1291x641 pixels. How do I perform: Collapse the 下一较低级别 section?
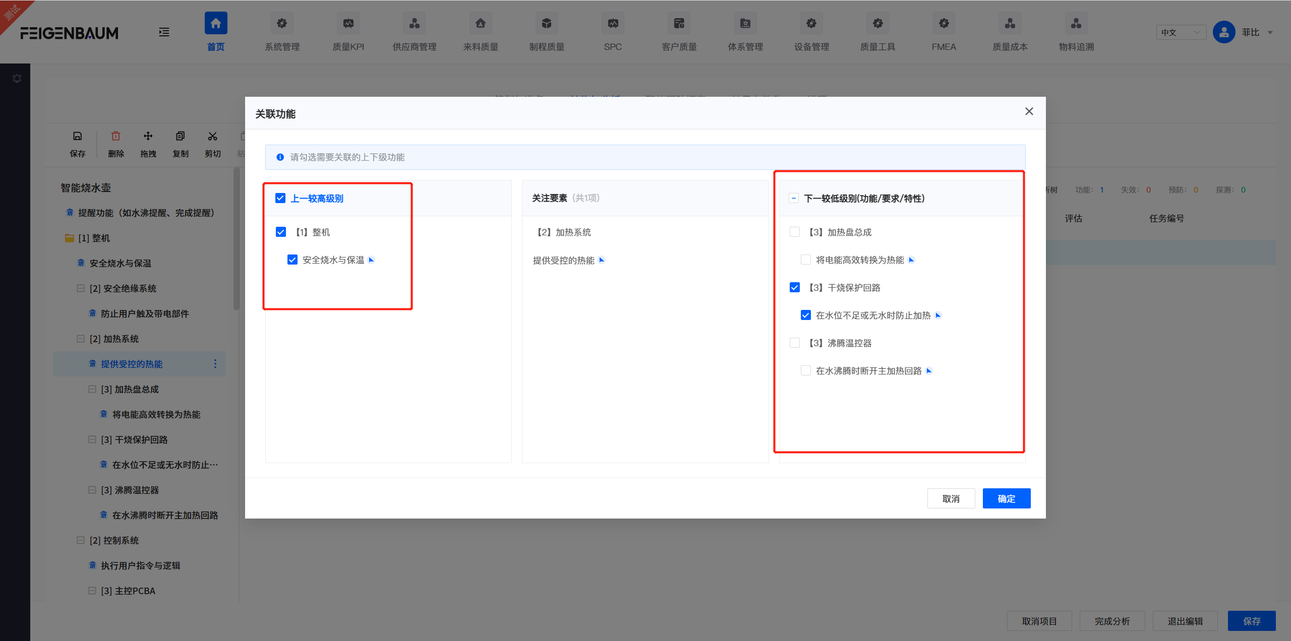pyautogui.click(x=793, y=198)
